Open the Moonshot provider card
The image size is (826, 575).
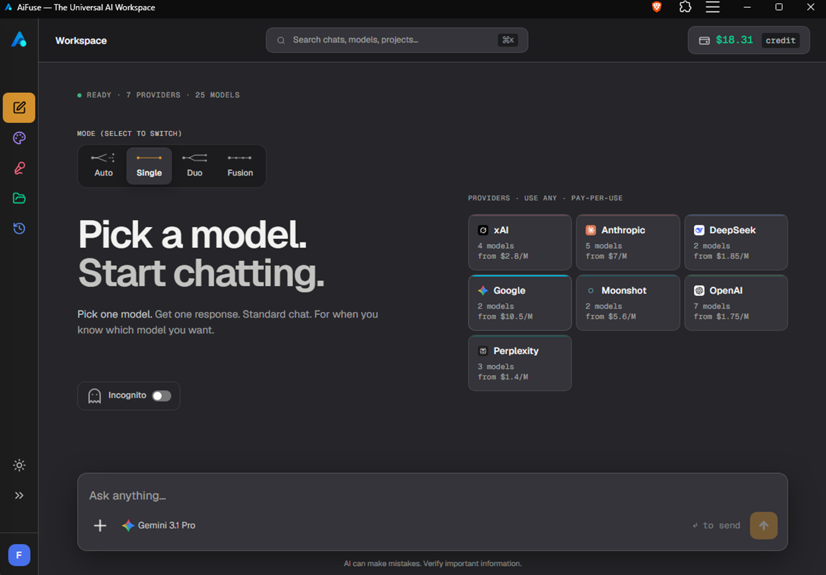628,303
